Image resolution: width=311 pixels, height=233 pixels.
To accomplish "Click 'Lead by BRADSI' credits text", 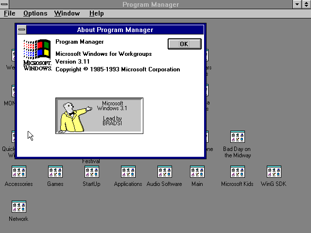I will [x=112, y=121].
